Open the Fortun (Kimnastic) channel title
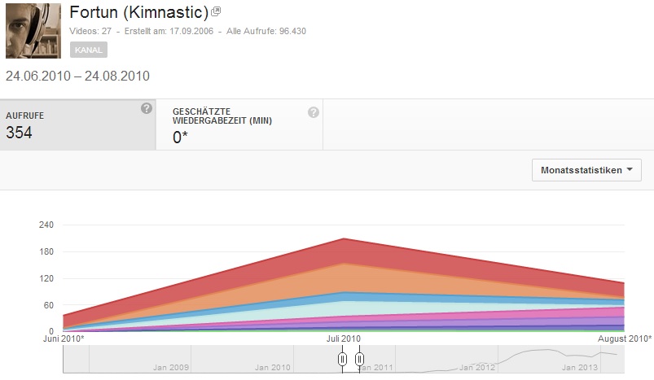Screen dimensions: 654x380 click(138, 12)
